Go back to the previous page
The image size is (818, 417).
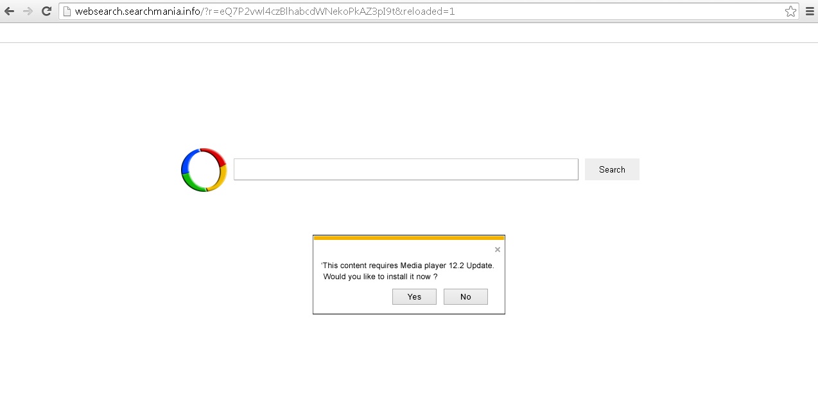point(9,11)
